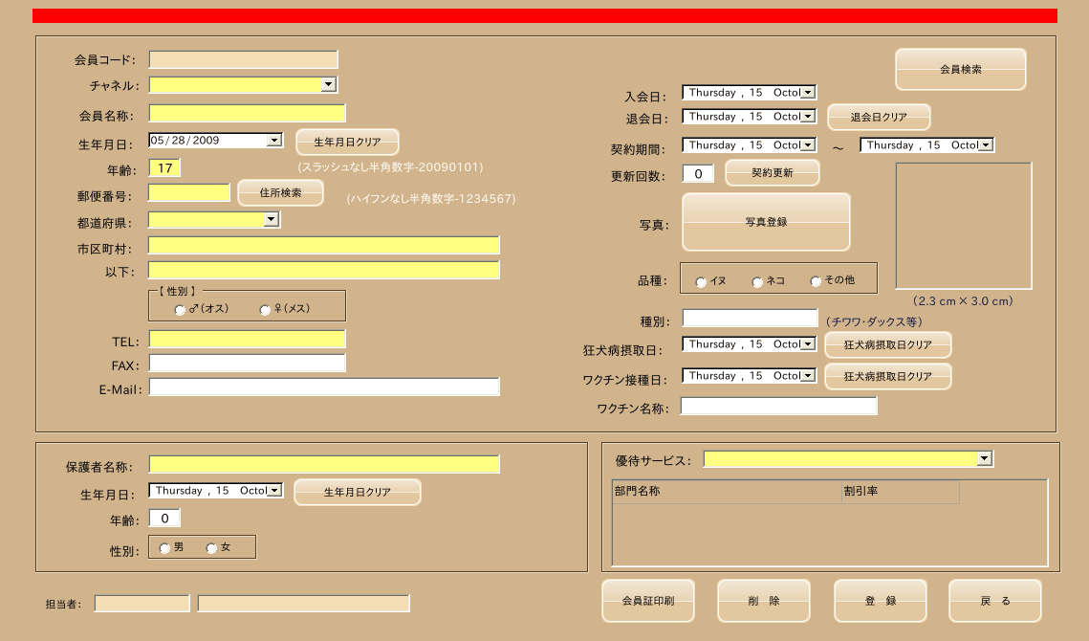Open the 都道府県 dropdown list
This screenshot has width=1089, height=641.
pyautogui.click(x=271, y=220)
